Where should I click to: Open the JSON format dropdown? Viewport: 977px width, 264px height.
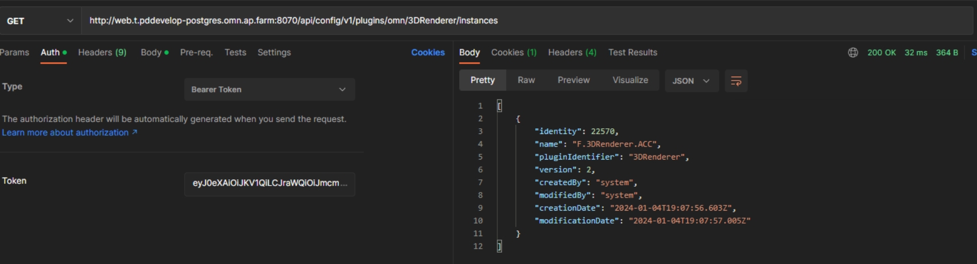[x=690, y=81]
